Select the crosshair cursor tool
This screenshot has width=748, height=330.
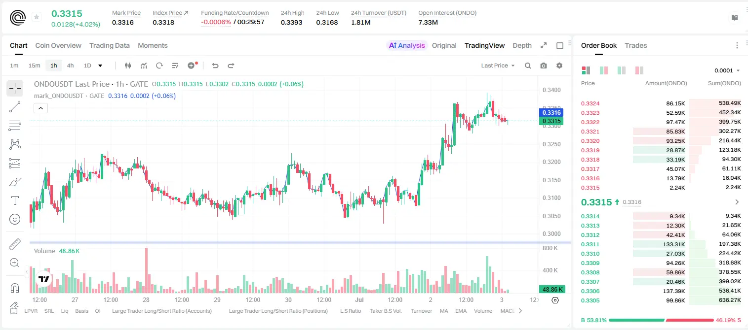pyautogui.click(x=15, y=88)
